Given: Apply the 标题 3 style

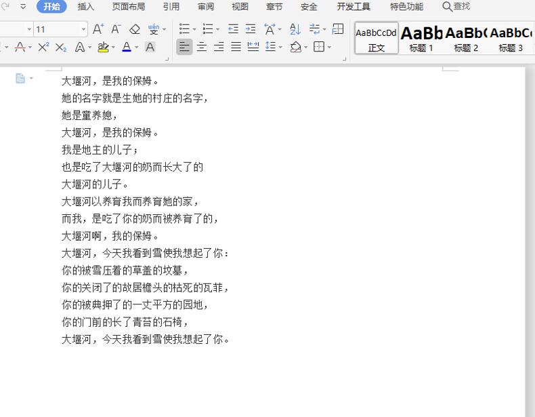Looking at the screenshot, I should tap(511, 38).
